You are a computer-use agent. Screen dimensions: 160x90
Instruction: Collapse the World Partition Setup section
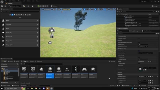click(117, 49)
